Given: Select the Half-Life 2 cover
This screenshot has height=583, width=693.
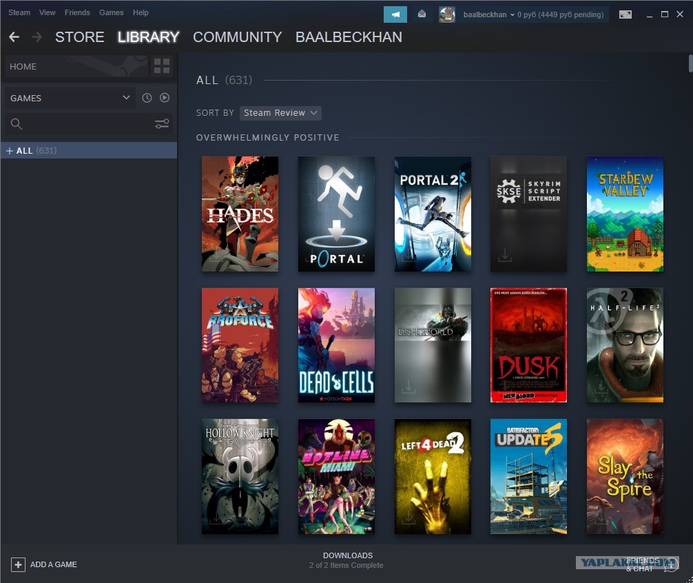Looking at the screenshot, I should 625,345.
